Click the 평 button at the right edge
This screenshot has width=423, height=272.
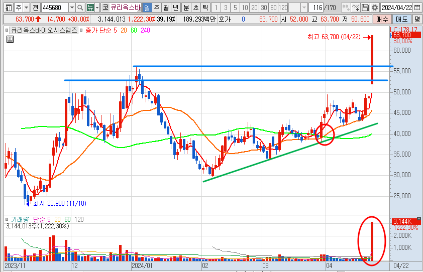click(x=417, y=19)
